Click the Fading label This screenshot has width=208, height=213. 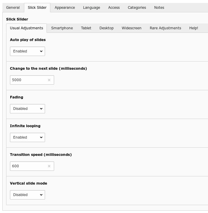click(x=17, y=97)
